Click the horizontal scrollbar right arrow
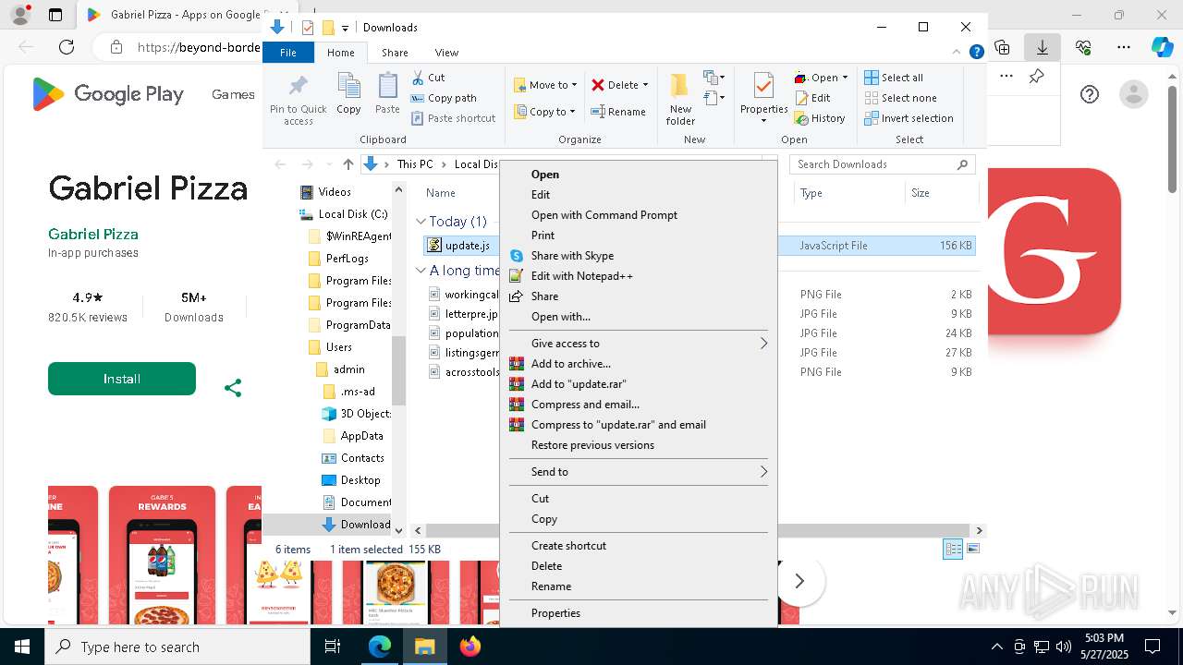Image resolution: width=1183 pixels, height=665 pixels. pyautogui.click(x=979, y=530)
